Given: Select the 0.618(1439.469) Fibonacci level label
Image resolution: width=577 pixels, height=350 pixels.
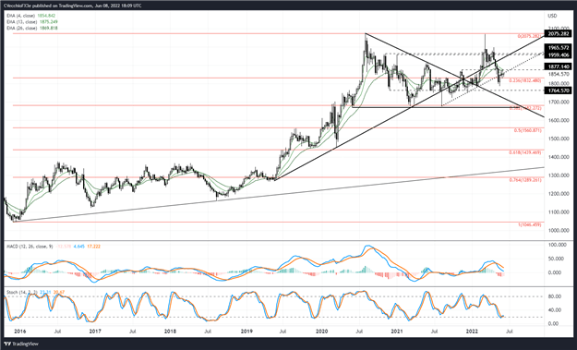Looking at the screenshot, I should 525,152.
